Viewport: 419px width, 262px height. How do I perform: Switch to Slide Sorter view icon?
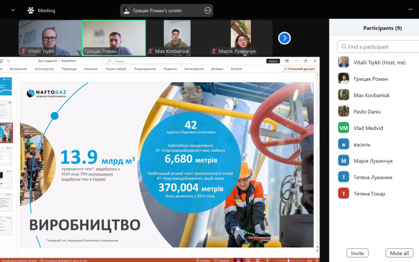pos(248,260)
